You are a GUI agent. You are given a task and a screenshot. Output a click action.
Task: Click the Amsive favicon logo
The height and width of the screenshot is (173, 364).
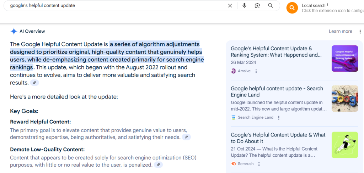(x=234, y=71)
